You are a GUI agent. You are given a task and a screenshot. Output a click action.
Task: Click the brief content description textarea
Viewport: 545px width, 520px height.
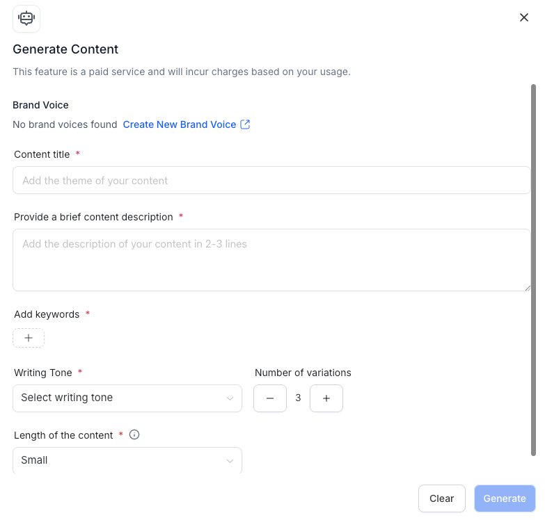(271, 260)
